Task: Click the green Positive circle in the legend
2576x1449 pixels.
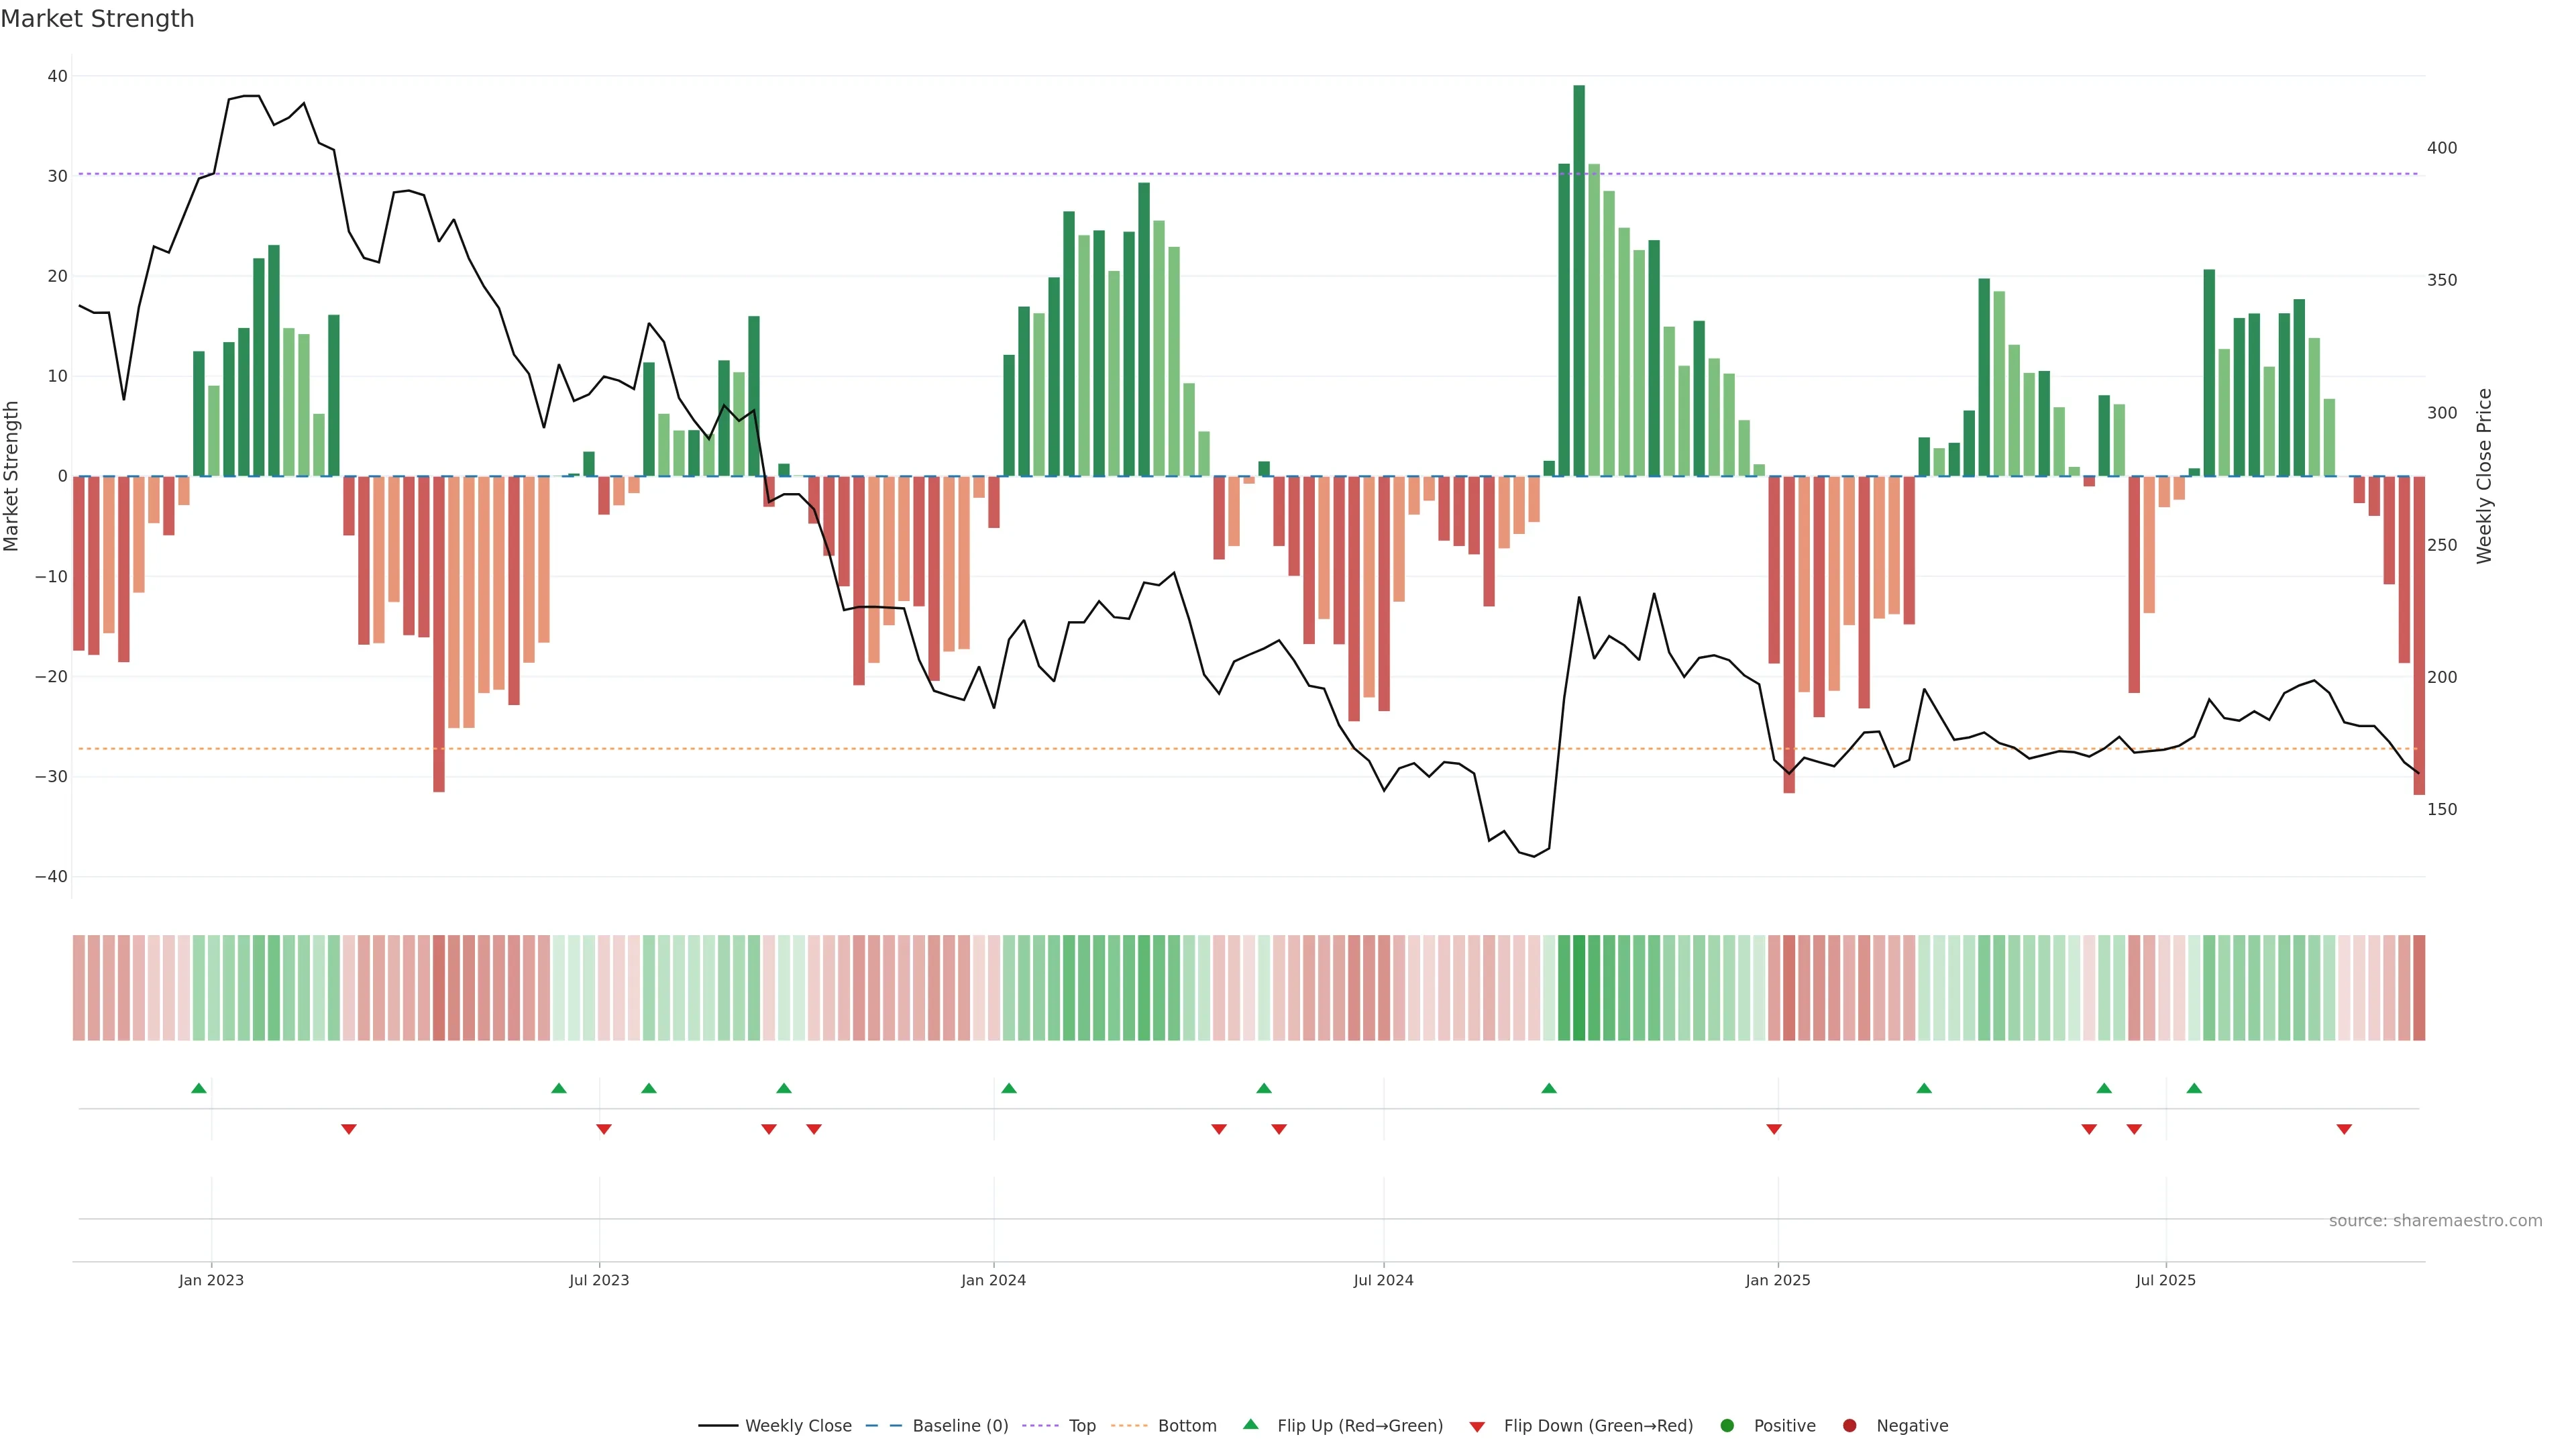Action: pos(1727,1426)
